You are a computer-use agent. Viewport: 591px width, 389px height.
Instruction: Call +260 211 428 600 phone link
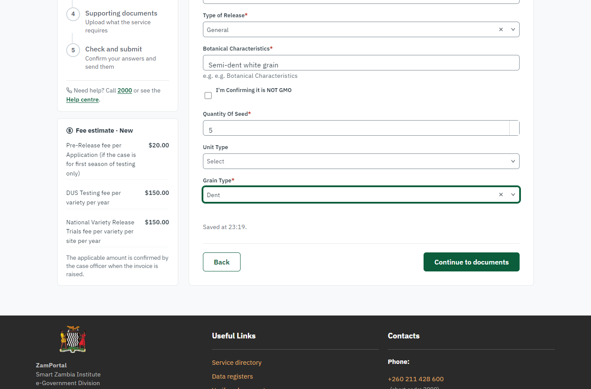click(416, 379)
